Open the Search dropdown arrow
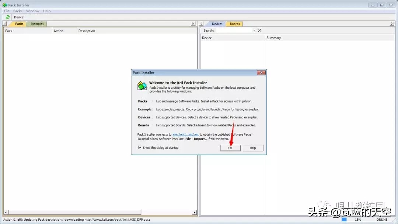 [254, 30]
